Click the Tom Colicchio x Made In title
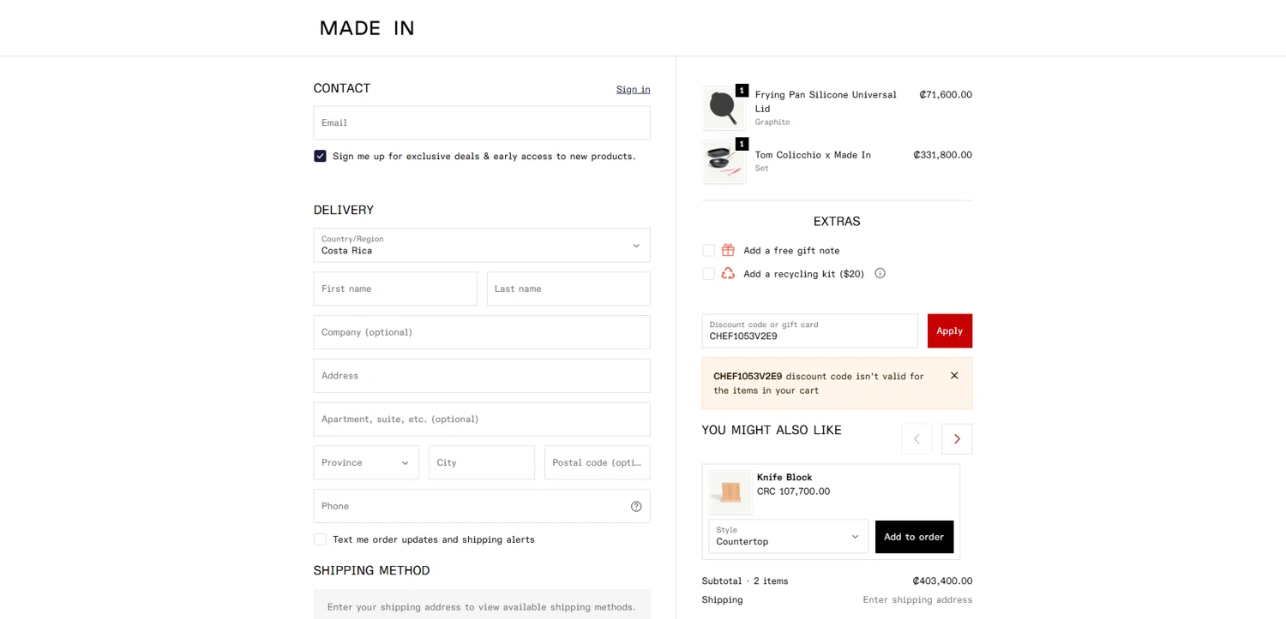 pyautogui.click(x=813, y=155)
